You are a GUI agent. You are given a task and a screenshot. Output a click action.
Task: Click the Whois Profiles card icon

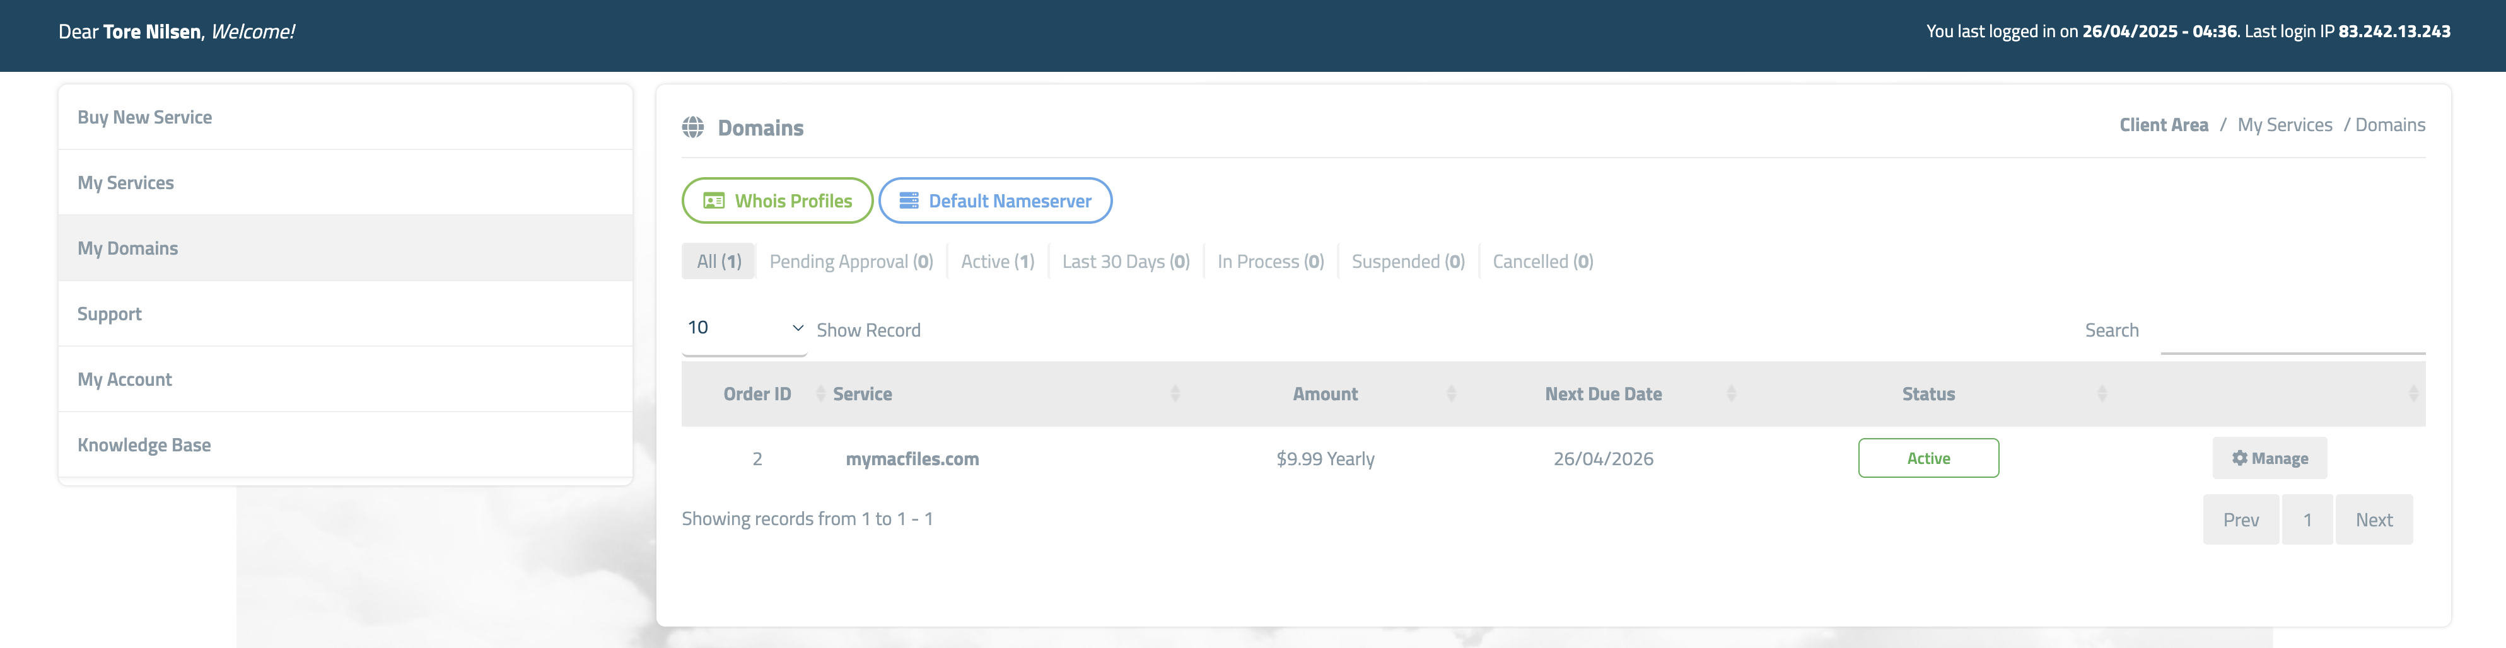[x=714, y=202]
